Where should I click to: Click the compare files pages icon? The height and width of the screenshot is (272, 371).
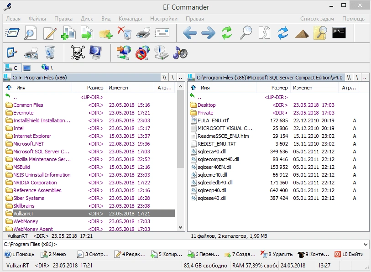[264, 33]
